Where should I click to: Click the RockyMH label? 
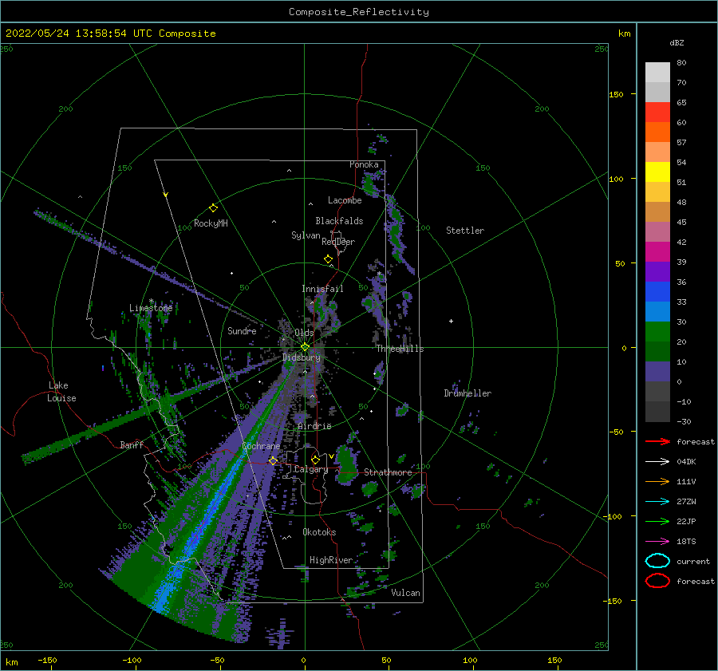[211, 223]
